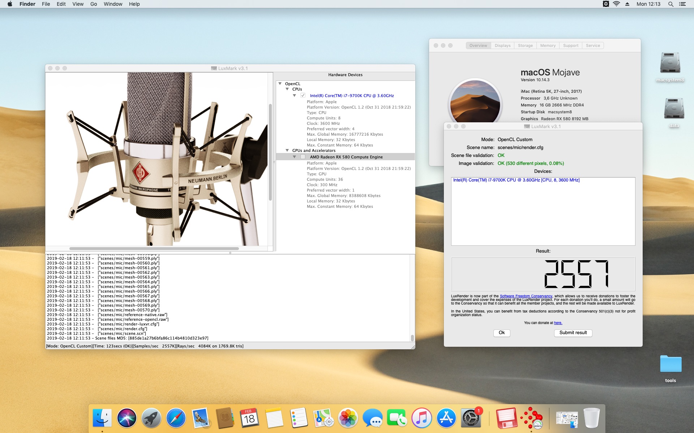Uncheck the Intel Core i7-9700K CPU device

[303, 96]
